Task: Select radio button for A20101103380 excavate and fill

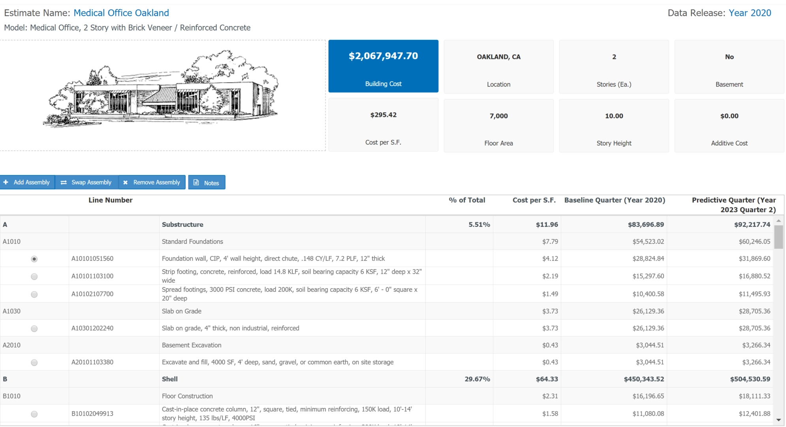Action: tap(34, 362)
